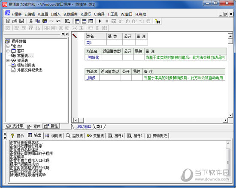Click the Run play triangle icon
Viewport: 236px width, 188px height.
tap(100, 21)
